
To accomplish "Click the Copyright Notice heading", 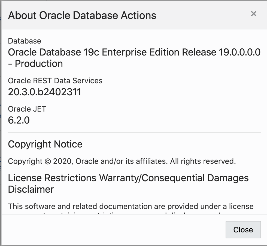I will click(45, 144).
